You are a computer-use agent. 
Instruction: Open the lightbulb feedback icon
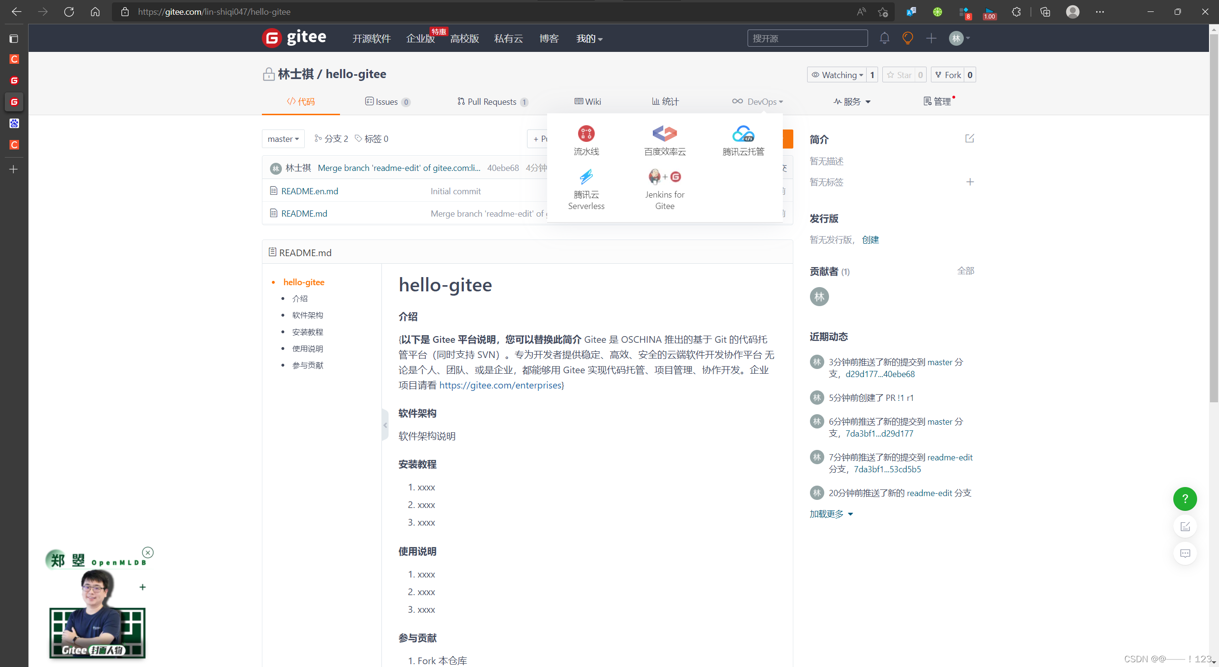pos(907,38)
